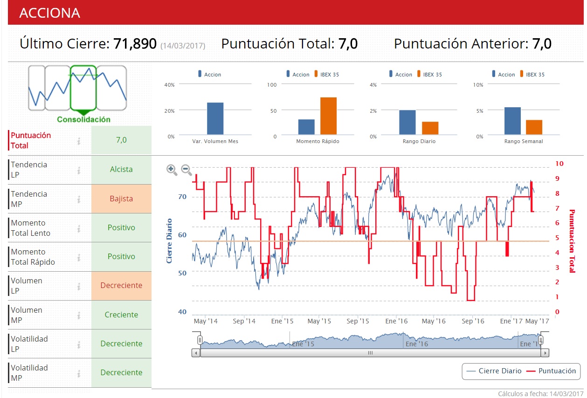Click the navigator right range handle
The width and height of the screenshot is (587, 398).
(541, 340)
